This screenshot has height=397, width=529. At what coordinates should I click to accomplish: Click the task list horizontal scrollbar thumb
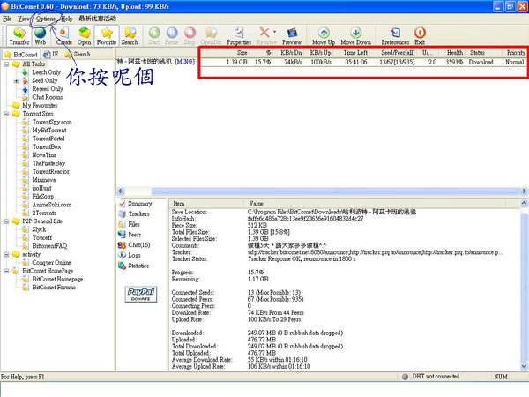335,191
